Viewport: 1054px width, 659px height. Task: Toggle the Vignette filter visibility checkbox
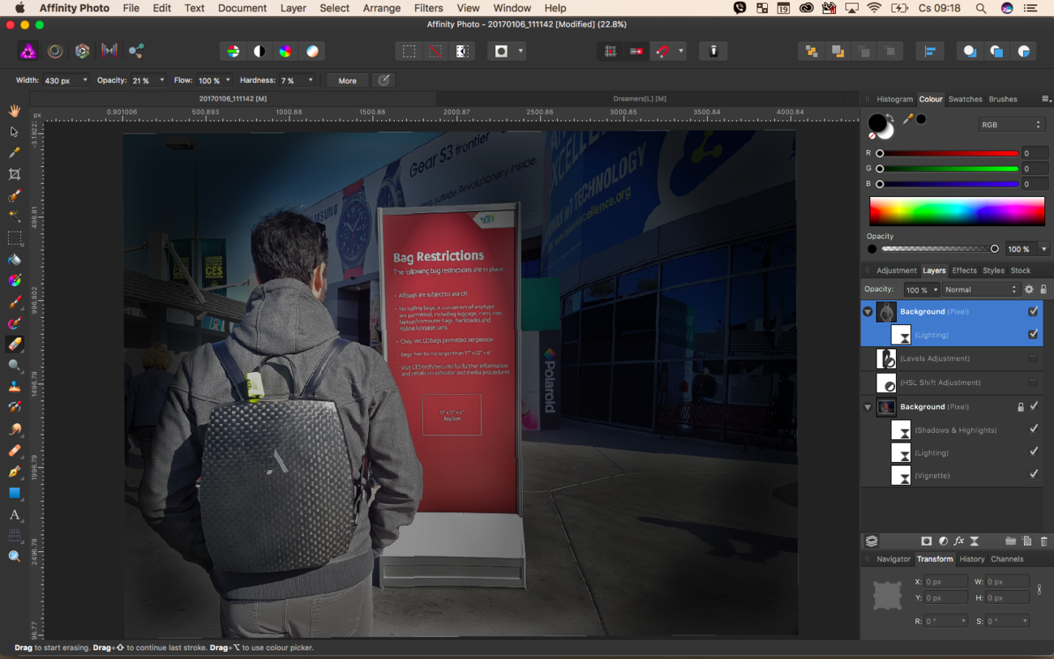pyautogui.click(x=1033, y=475)
